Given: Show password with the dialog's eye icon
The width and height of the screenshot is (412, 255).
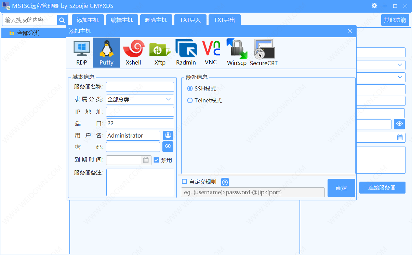Looking at the screenshot, I should (168, 147).
